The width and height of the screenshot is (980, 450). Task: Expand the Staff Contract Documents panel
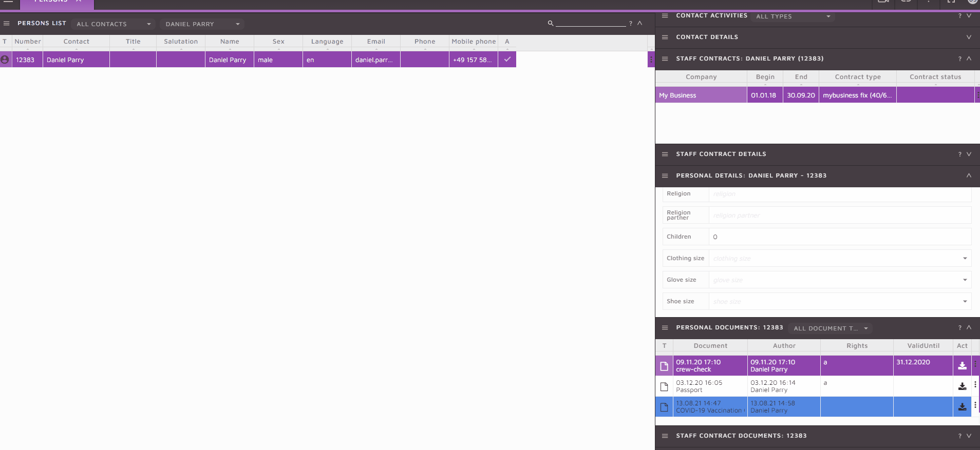tap(969, 436)
